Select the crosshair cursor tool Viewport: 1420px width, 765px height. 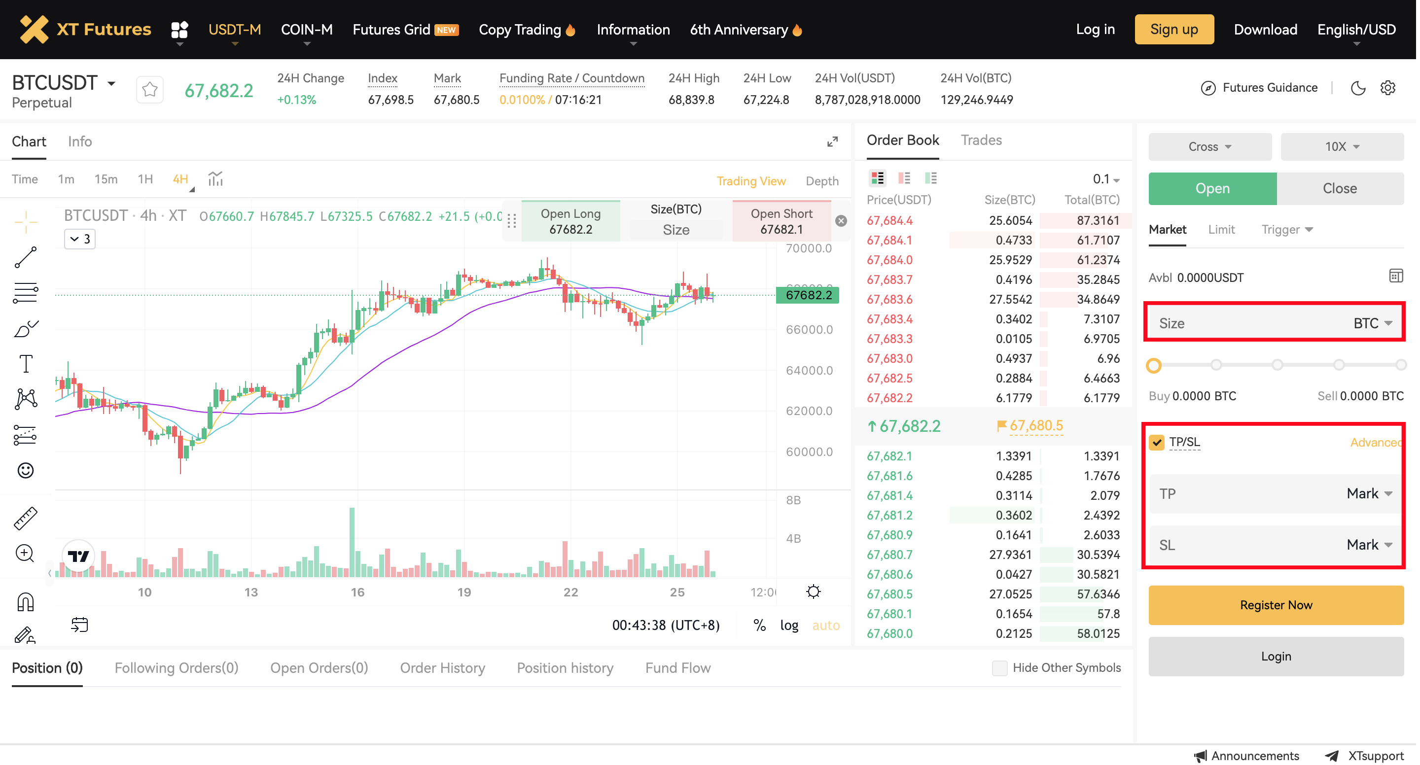[x=26, y=222]
